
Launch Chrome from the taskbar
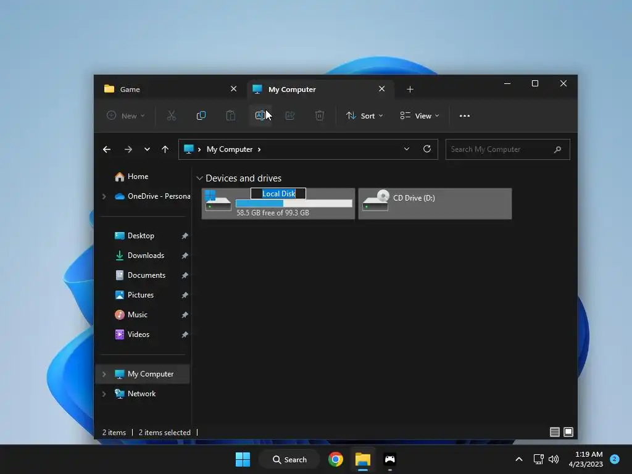336,459
